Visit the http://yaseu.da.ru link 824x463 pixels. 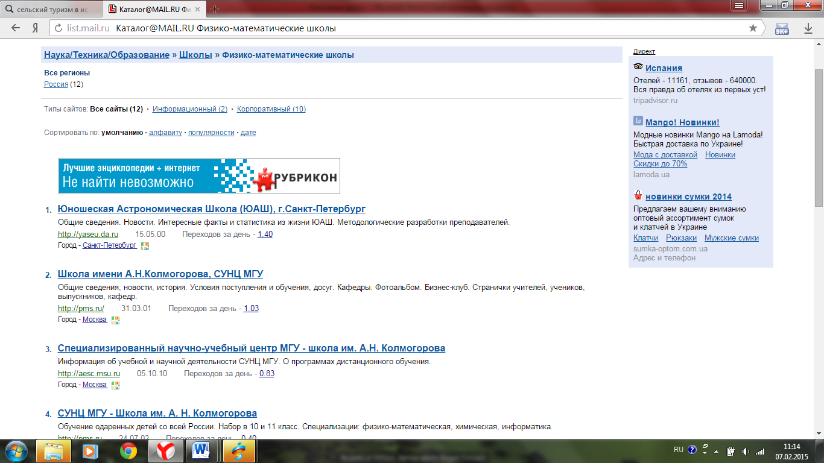88,235
